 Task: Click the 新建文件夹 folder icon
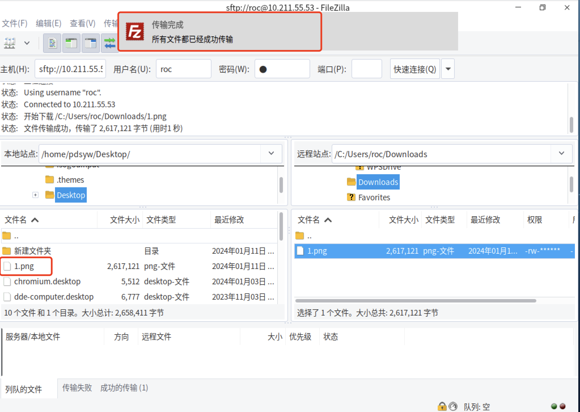pos(7,251)
